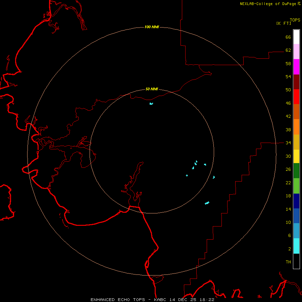Screen dimensions: 302x302
Task: Click the 38 legend value
Action: click(x=288, y=130)
